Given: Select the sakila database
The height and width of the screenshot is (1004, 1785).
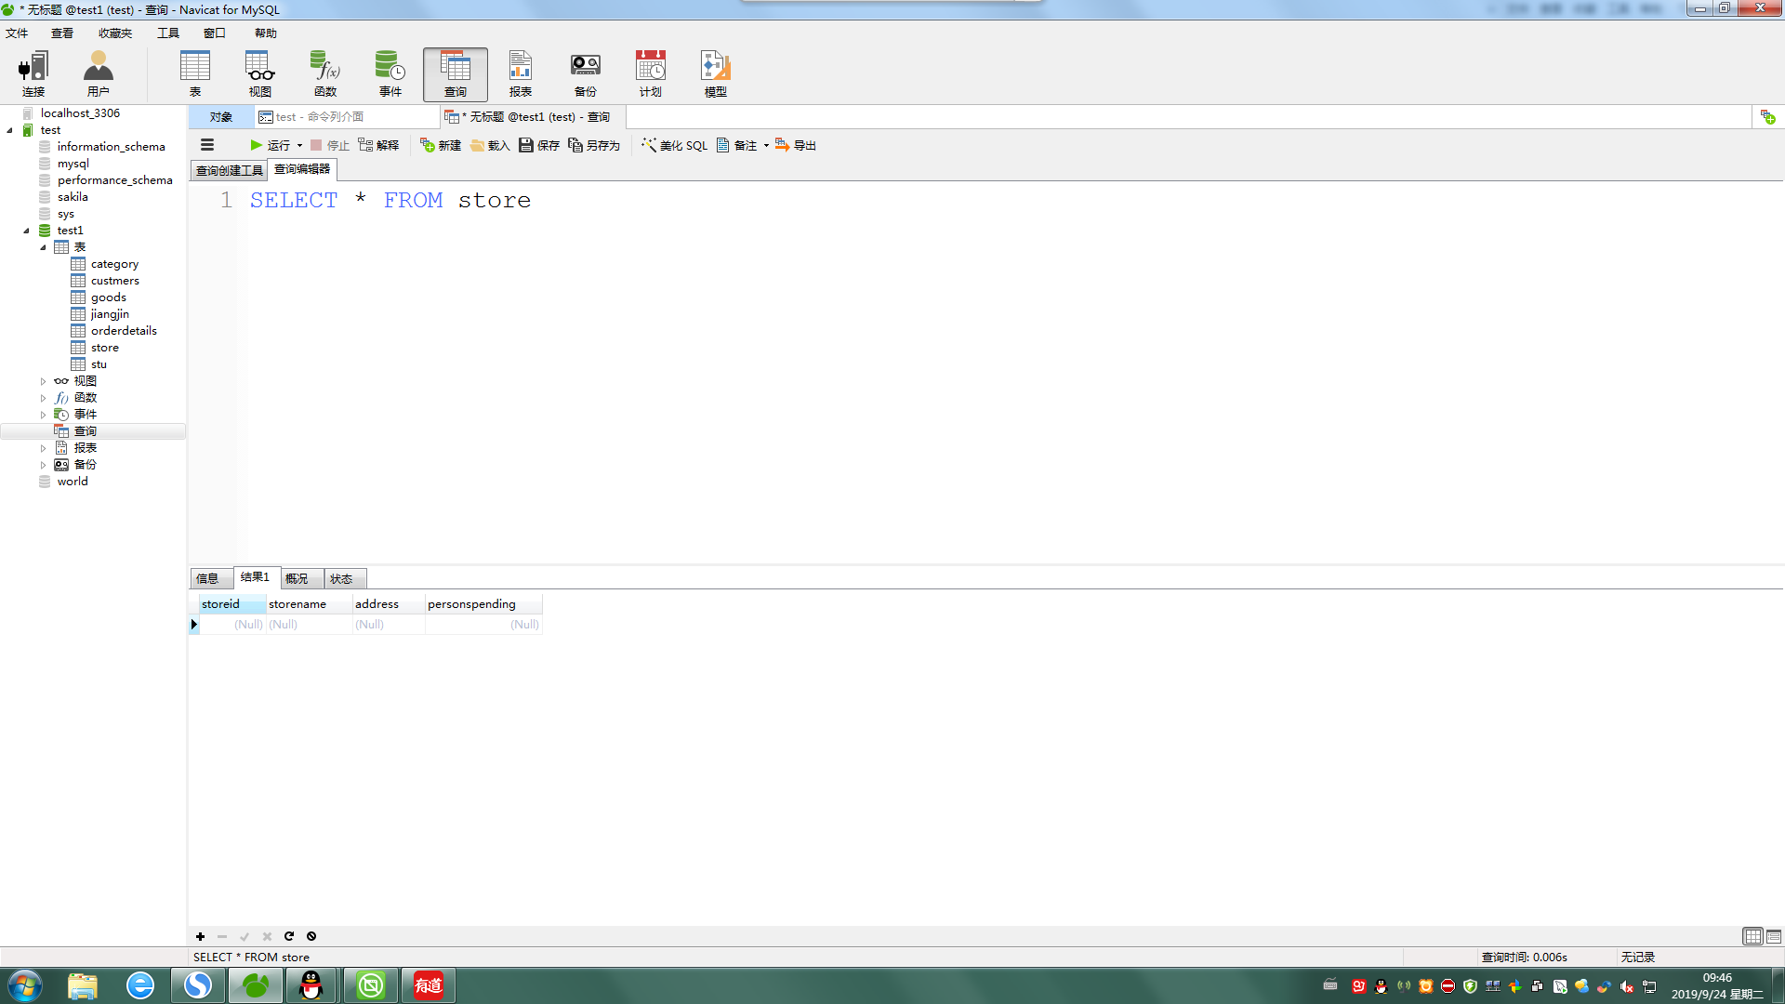Looking at the screenshot, I should click(72, 197).
